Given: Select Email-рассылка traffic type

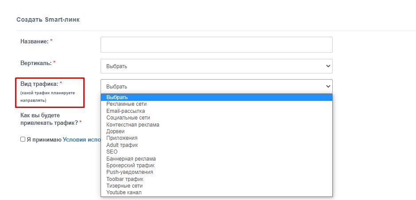Looking at the screenshot, I should tap(125, 111).
